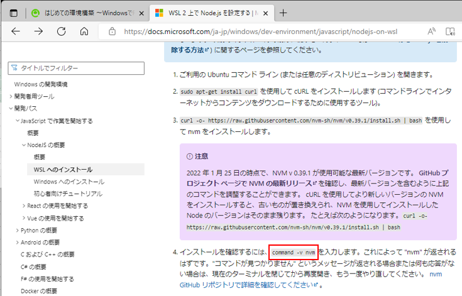Click the 注意 note heading
Screen dimensions: 462x296
tap(202, 156)
